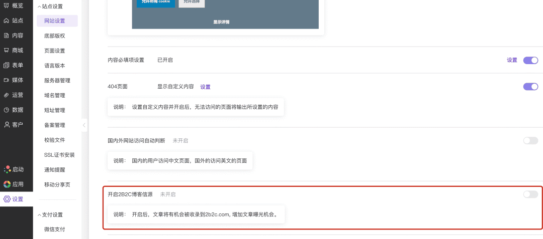This screenshot has width=543, height=239.
Task: Click the 应用 color wheel icon
Action: (7, 184)
